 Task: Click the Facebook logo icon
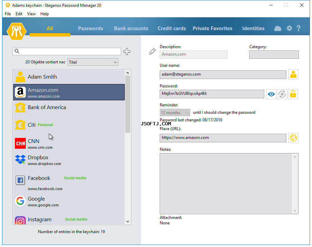20,180
